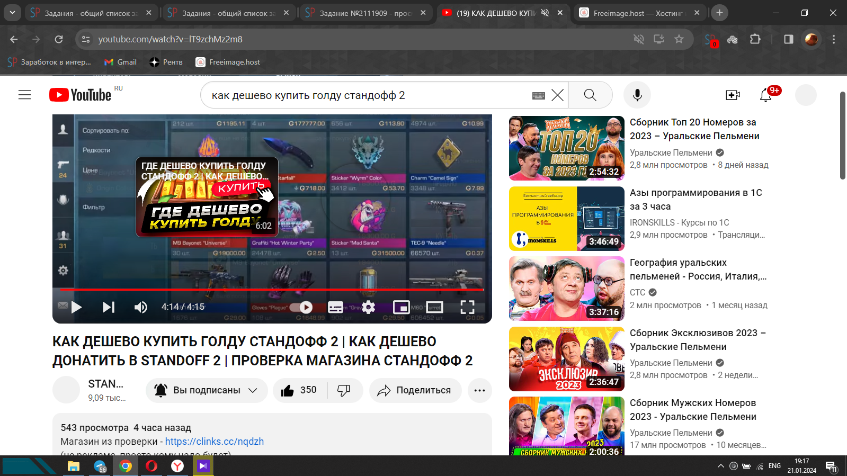
Task: Open install/cast icon in address bar
Action: [659, 39]
